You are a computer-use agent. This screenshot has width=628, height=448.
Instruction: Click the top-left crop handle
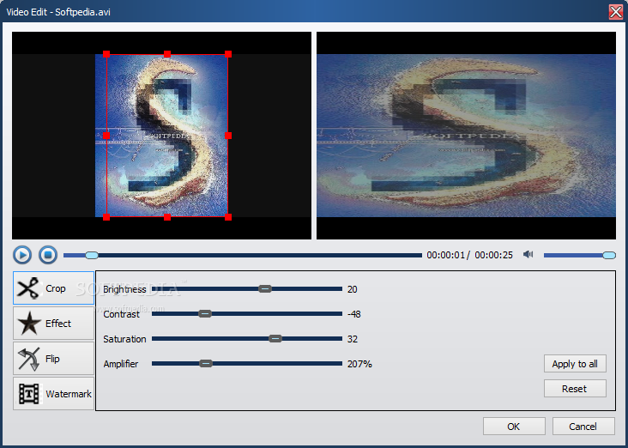click(x=106, y=54)
